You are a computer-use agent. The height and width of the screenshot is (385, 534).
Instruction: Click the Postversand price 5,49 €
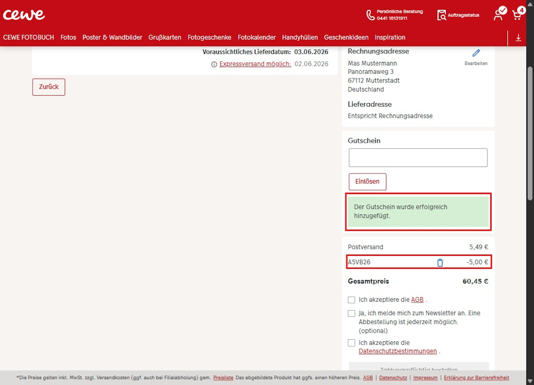pos(479,247)
